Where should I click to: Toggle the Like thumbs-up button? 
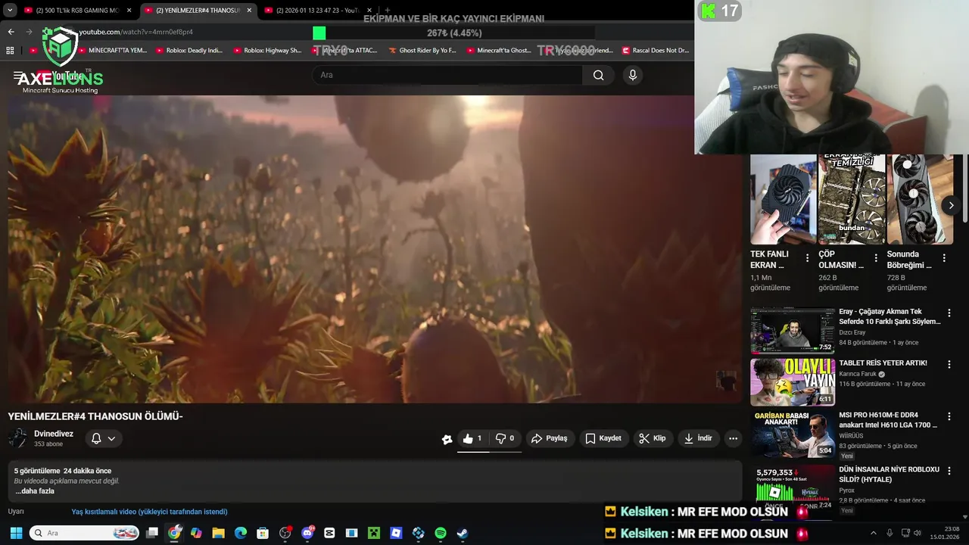(473, 438)
